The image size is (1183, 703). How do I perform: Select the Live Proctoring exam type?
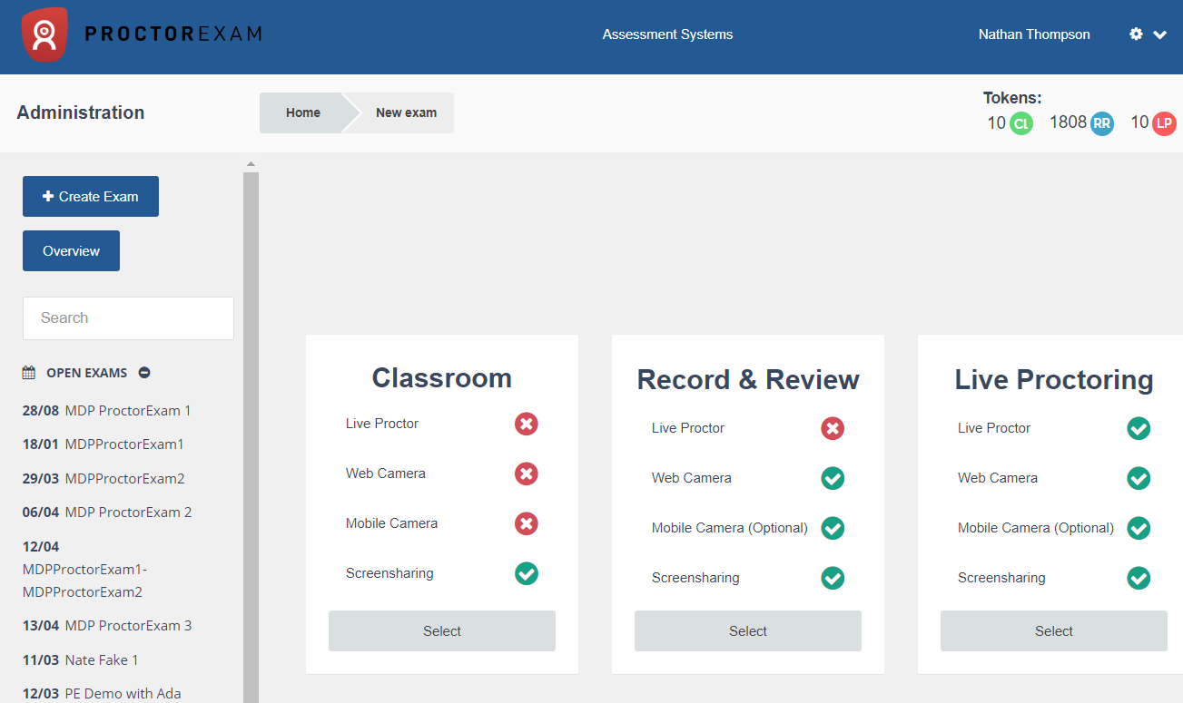(1054, 630)
